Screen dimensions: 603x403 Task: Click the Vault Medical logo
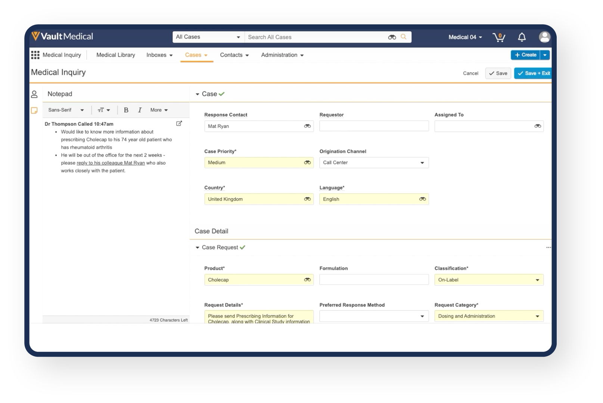[x=62, y=36]
